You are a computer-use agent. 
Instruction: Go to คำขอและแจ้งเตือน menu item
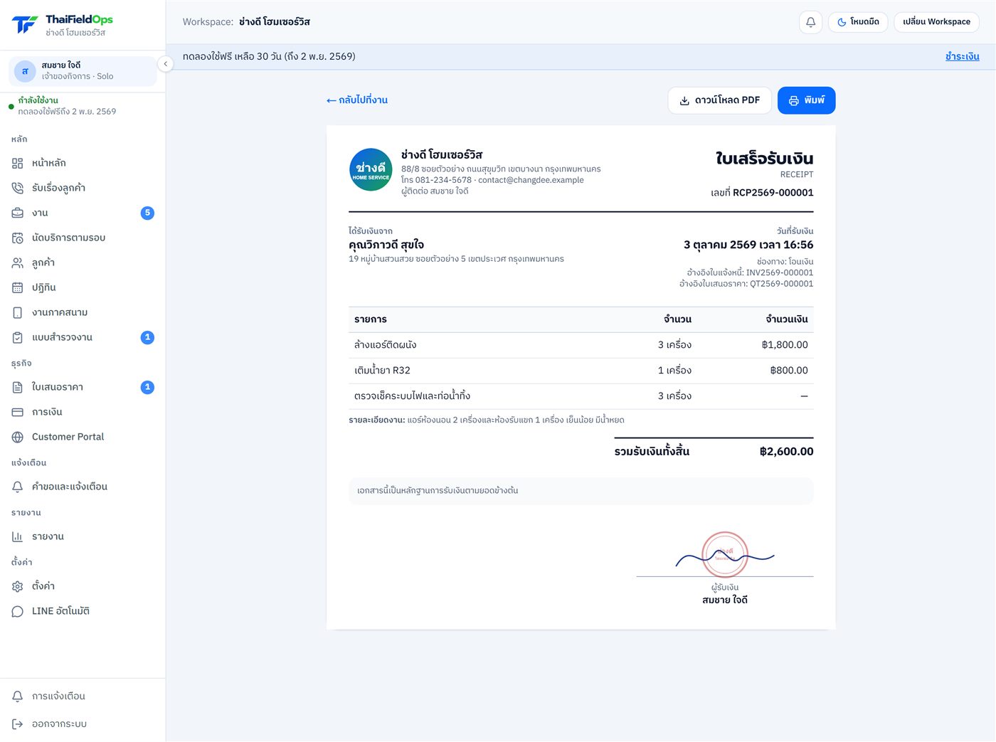pos(83,487)
